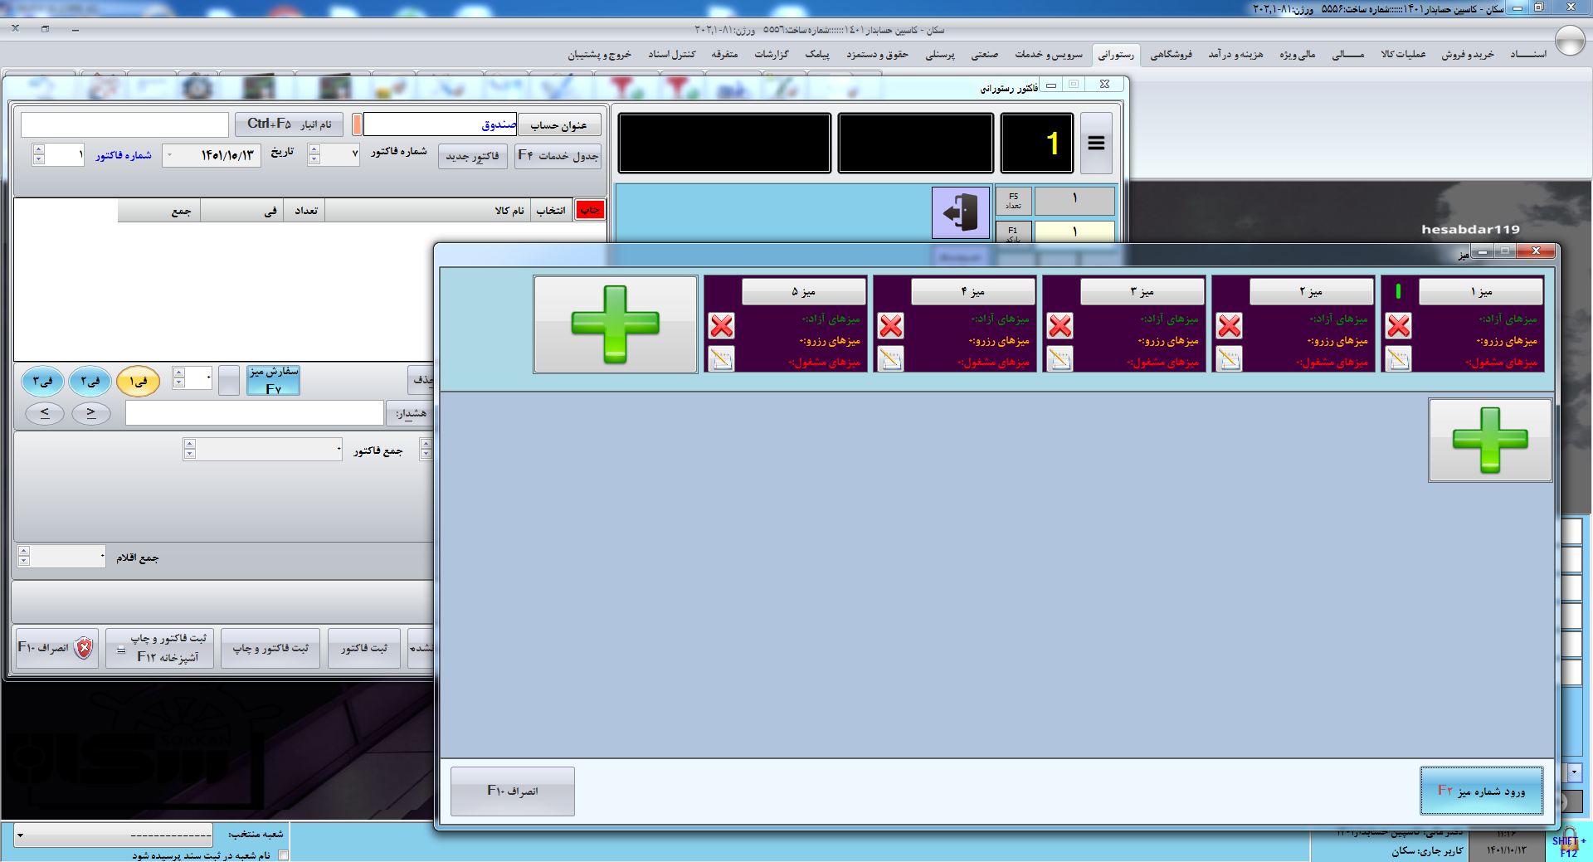This screenshot has height=862, width=1593.
Task: Click the میز ۵ name button
Action: point(803,291)
